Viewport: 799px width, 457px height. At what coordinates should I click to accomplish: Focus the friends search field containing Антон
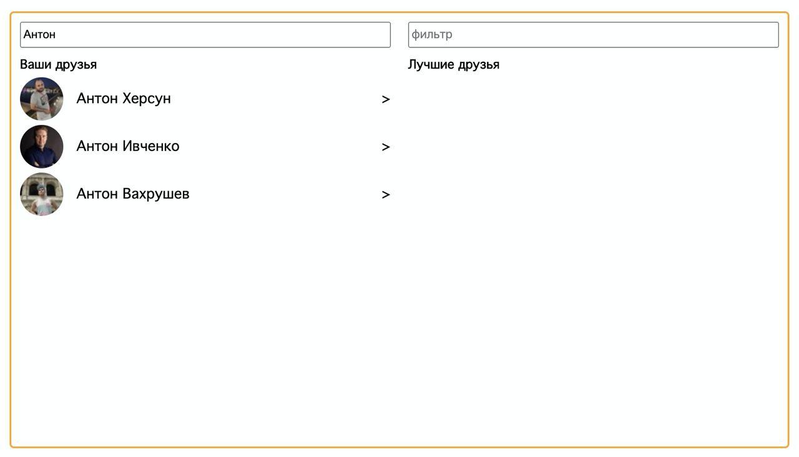(205, 34)
